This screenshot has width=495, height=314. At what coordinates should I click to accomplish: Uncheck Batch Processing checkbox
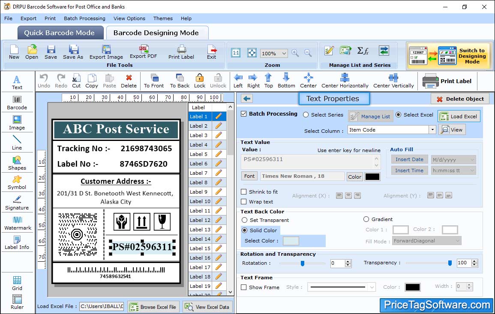point(244,114)
